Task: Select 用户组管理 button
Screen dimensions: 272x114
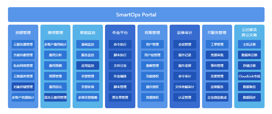Action: coord(152,55)
